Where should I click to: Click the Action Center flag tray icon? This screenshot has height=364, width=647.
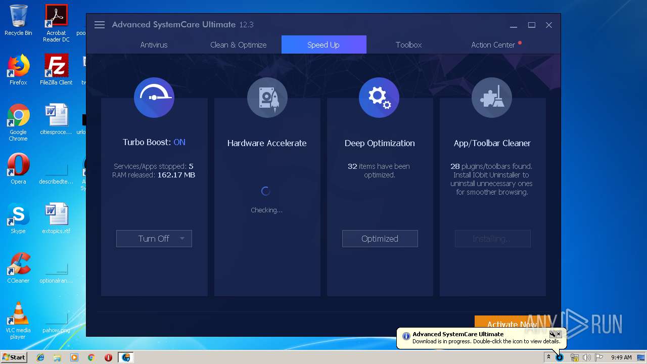(x=598, y=357)
